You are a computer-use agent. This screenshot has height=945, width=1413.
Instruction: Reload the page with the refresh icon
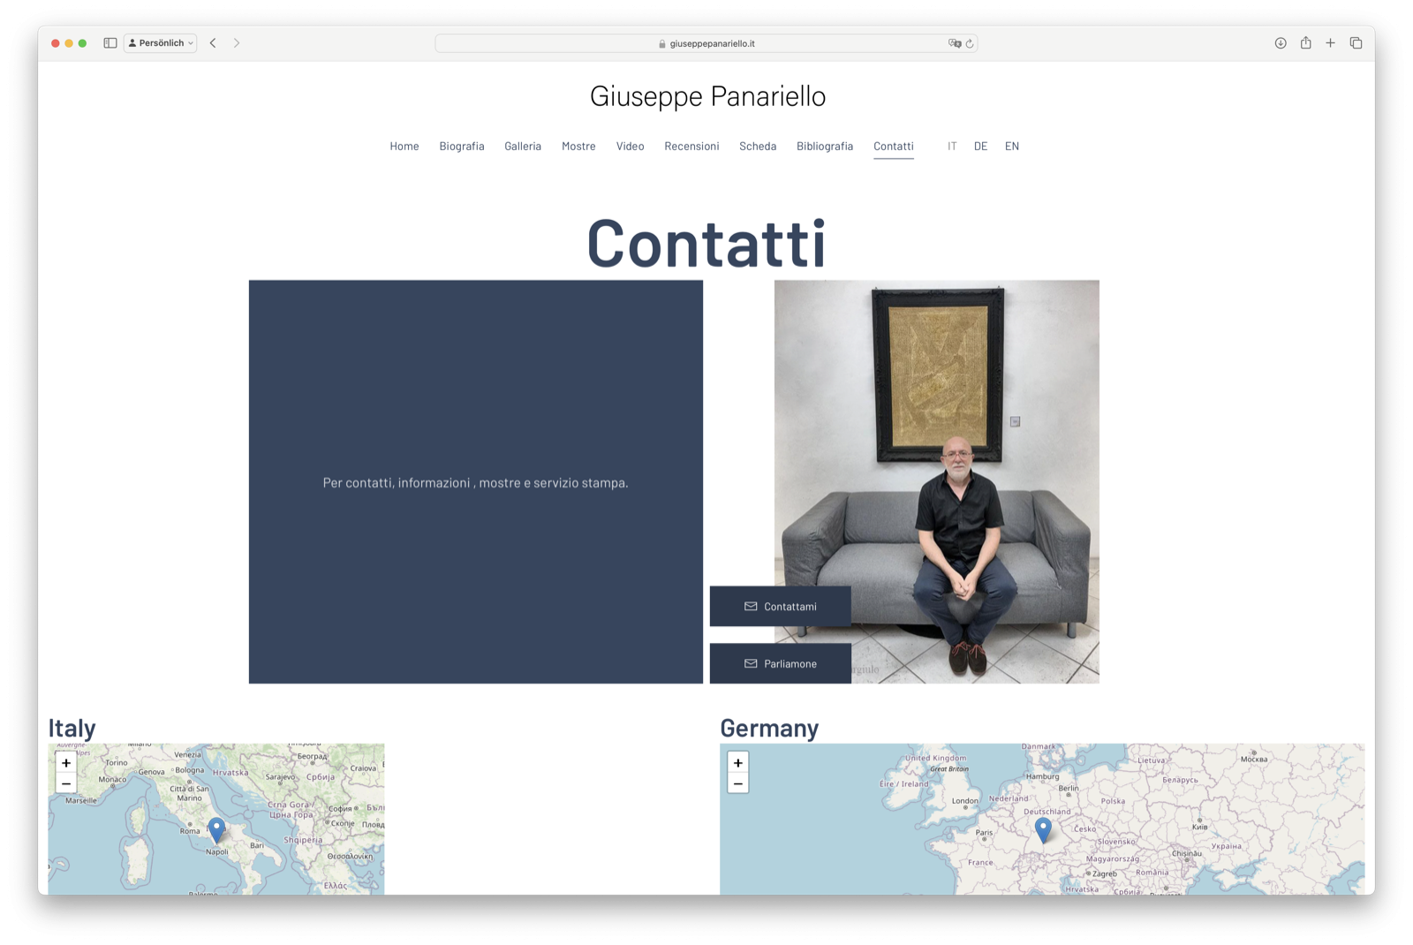[x=970, y=43]
